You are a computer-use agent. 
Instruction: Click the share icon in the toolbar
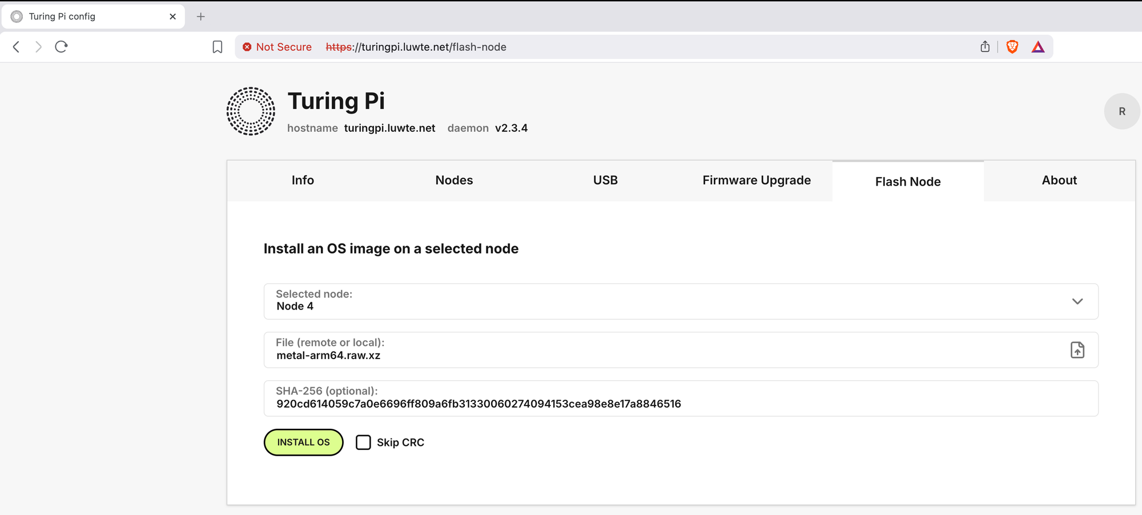984,47
